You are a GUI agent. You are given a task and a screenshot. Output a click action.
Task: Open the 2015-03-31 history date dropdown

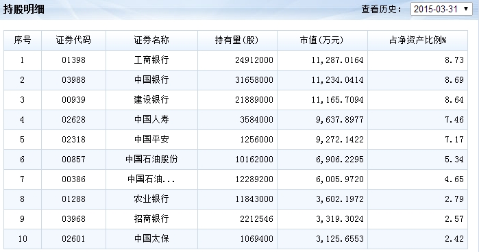point(441,9)
